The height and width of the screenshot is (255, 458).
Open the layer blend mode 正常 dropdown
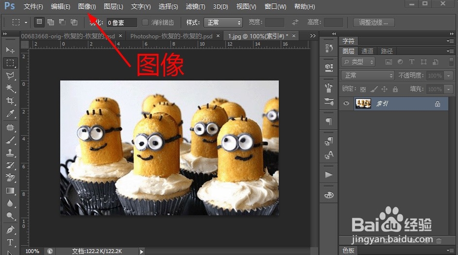coord(368,76)
